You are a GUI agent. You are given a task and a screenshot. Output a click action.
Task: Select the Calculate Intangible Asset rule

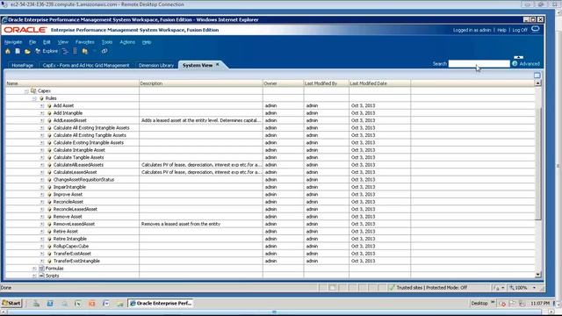pyautogui.click(x=79, y=150)
